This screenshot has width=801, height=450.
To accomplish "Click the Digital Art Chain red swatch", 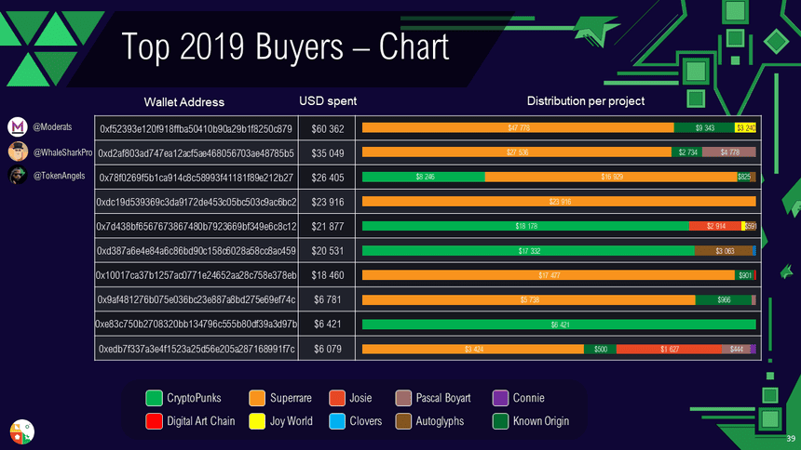I will (x=155, y=421).
